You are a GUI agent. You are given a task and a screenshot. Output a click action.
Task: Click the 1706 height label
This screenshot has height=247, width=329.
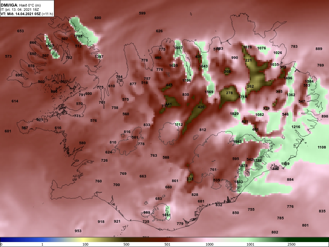click(187, 80)
